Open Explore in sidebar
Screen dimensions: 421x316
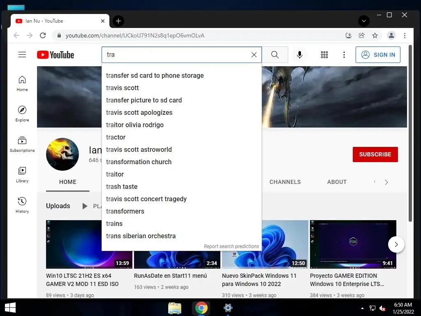[22, 114]
